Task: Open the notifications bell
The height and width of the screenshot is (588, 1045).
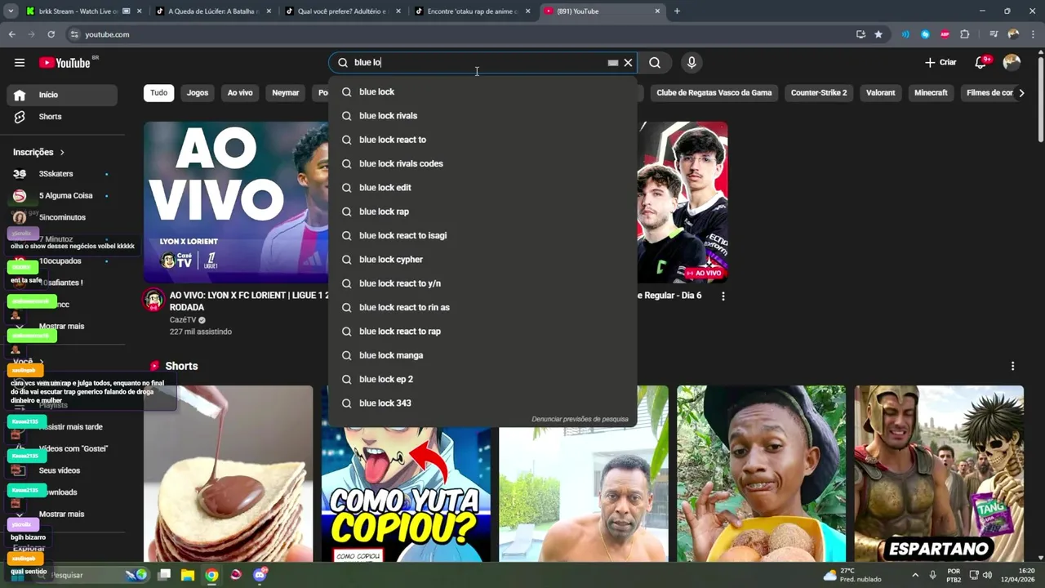Action: 981,63
